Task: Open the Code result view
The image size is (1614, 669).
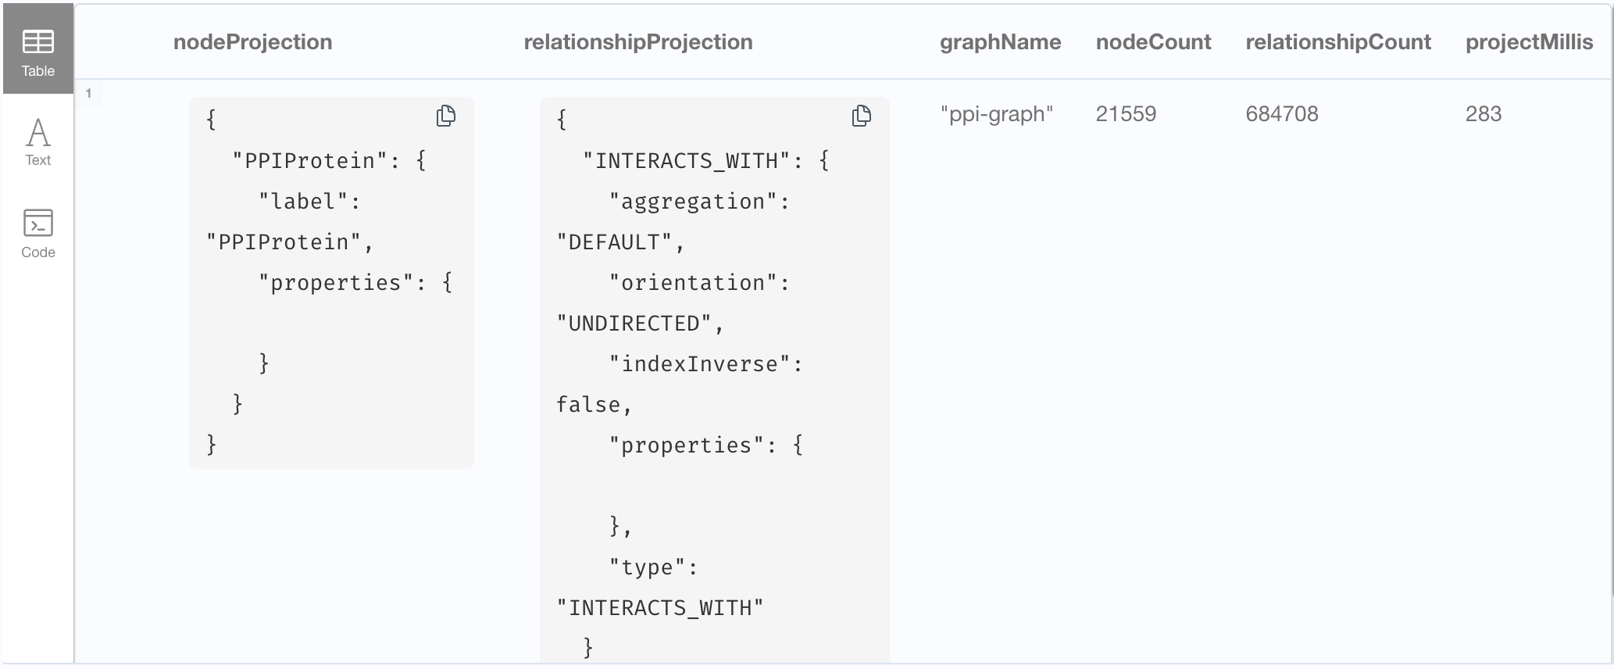Action: click(x=37, y=234)
